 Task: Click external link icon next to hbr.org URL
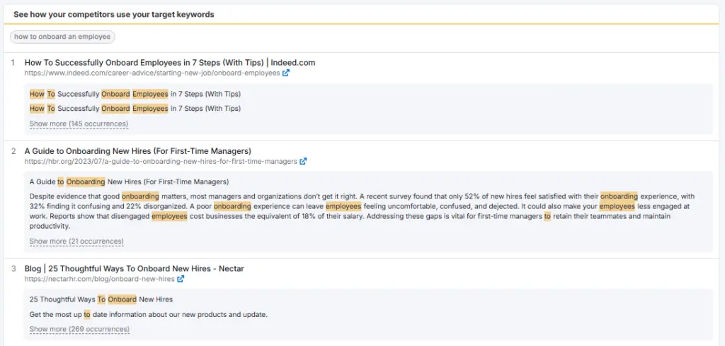(x=303, y=161)
